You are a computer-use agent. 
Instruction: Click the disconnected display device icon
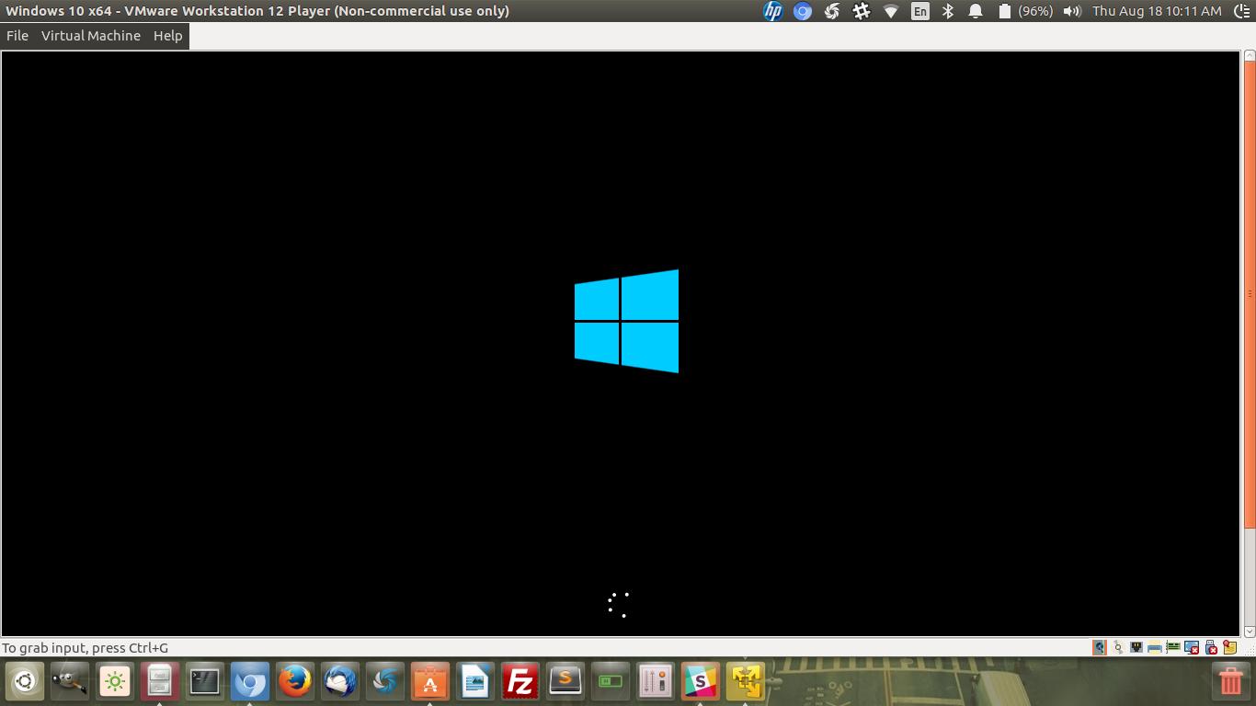click(x=1192, y=647)
